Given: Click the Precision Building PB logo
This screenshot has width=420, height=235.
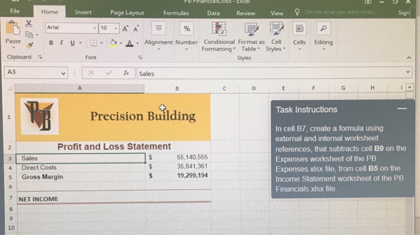Looking at the screenshot, I should point(40,116).
